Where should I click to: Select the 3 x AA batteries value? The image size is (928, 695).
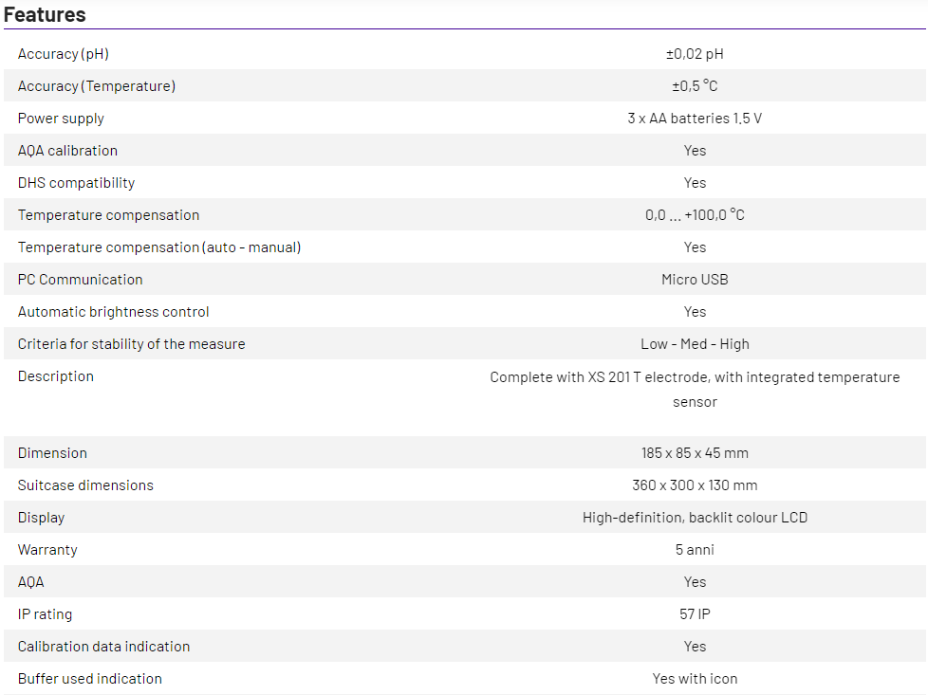pos(695,119)
